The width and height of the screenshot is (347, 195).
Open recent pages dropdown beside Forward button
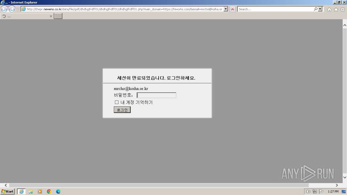coord(18,9)
